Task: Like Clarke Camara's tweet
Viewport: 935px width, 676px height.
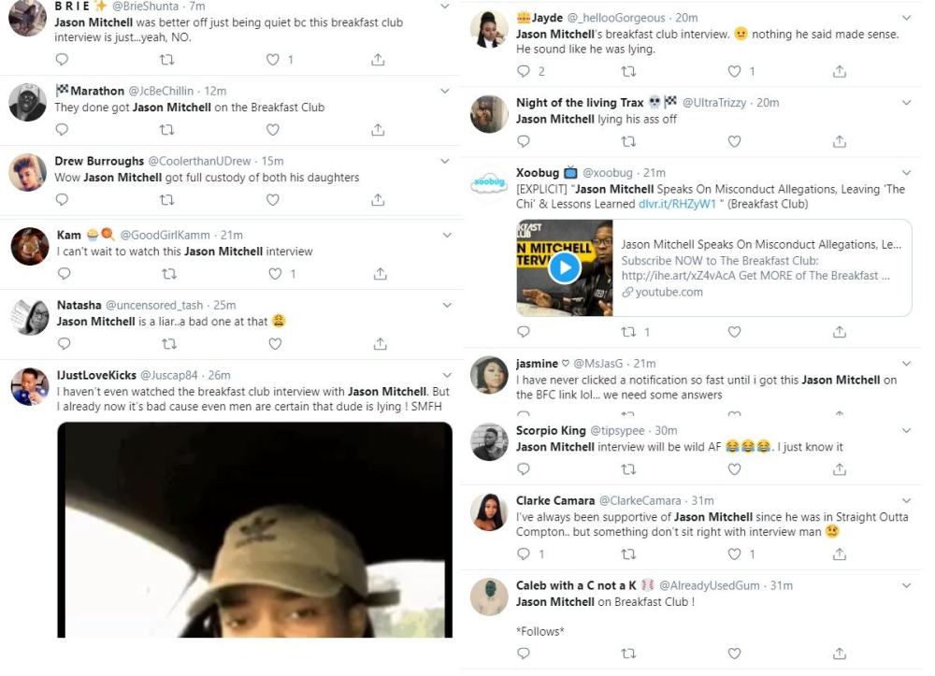Action: (735, 554)
